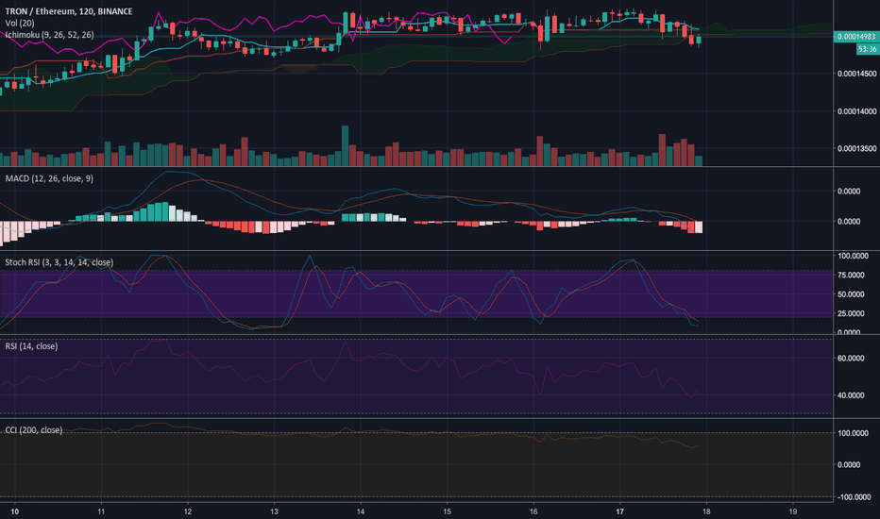Click the Stoch RSI (3, 3, 14, 14, close) label
The image size is (880, 519).
coord(59,262)
